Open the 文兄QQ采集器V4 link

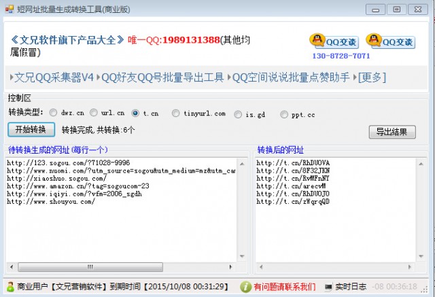pos(54,77)
